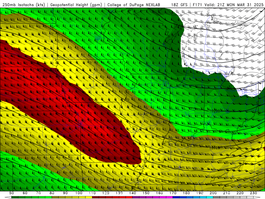
Task: Click the "Geopotential Height (gpm)" title text
Action: (x=76, y=5)
